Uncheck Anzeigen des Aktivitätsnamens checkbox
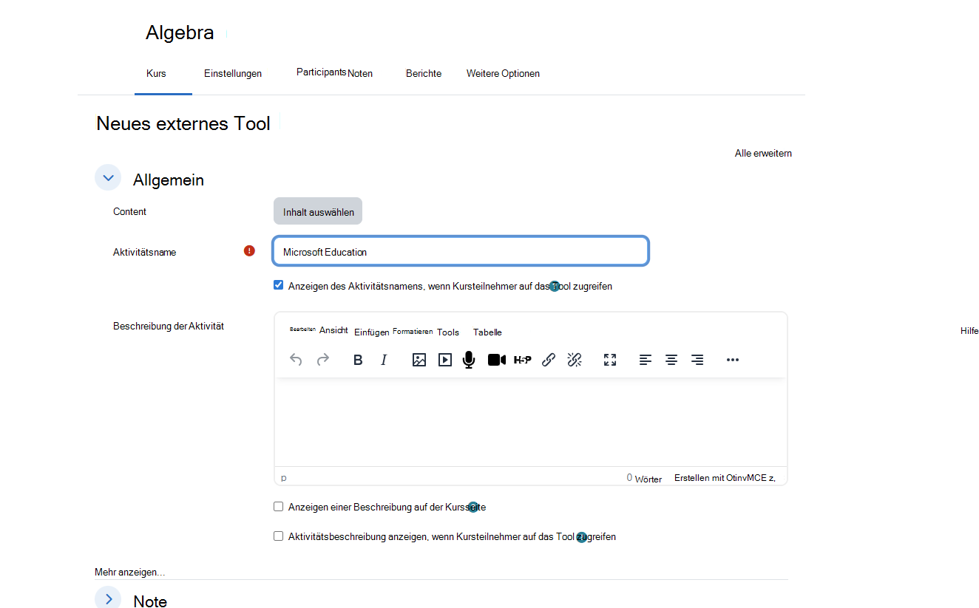Image resolution: width=979 pixels, height=608 pixels. coord(279,285)
